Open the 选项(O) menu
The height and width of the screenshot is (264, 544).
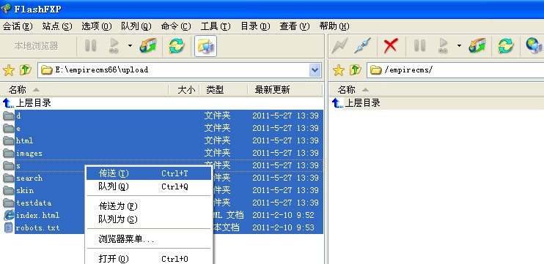(x=97, y=26)
